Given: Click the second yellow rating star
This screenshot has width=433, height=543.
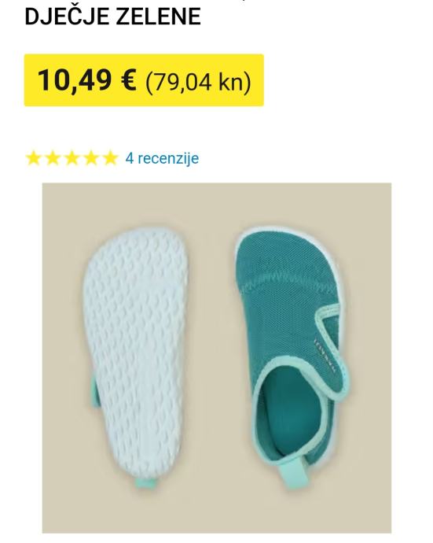Looking at the screenshot, I should (x=53, y=158).
